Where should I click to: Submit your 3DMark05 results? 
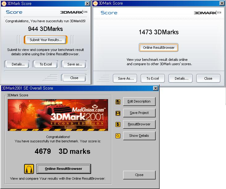coord(46,40)
